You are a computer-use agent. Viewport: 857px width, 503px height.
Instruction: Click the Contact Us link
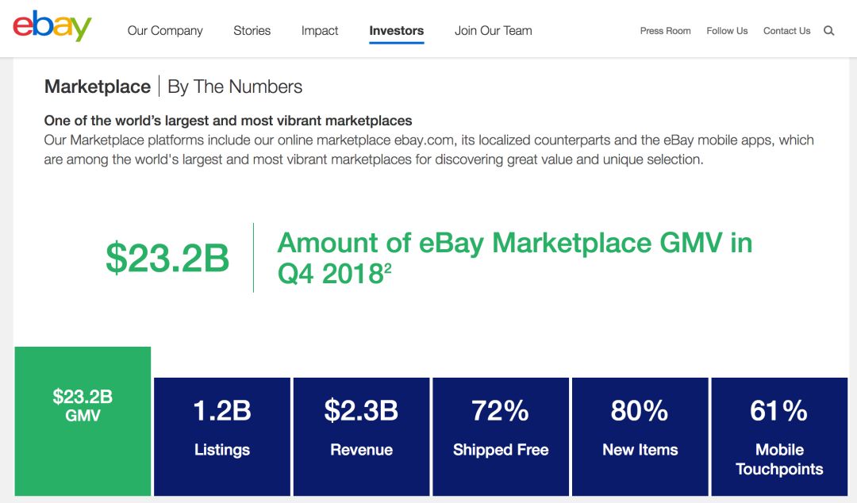[x=786, y=31]
